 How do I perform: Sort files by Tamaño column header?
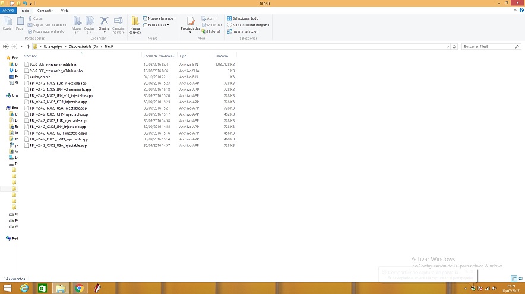point(221,56)
